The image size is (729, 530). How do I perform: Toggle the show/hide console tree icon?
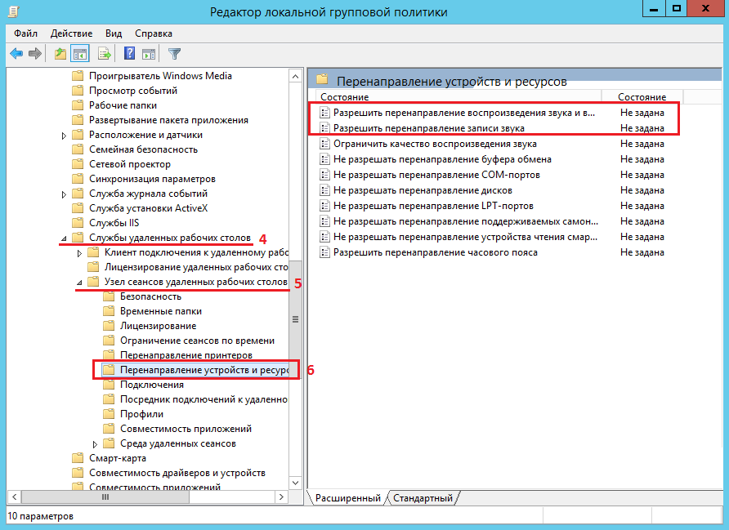tap(80, 54)
